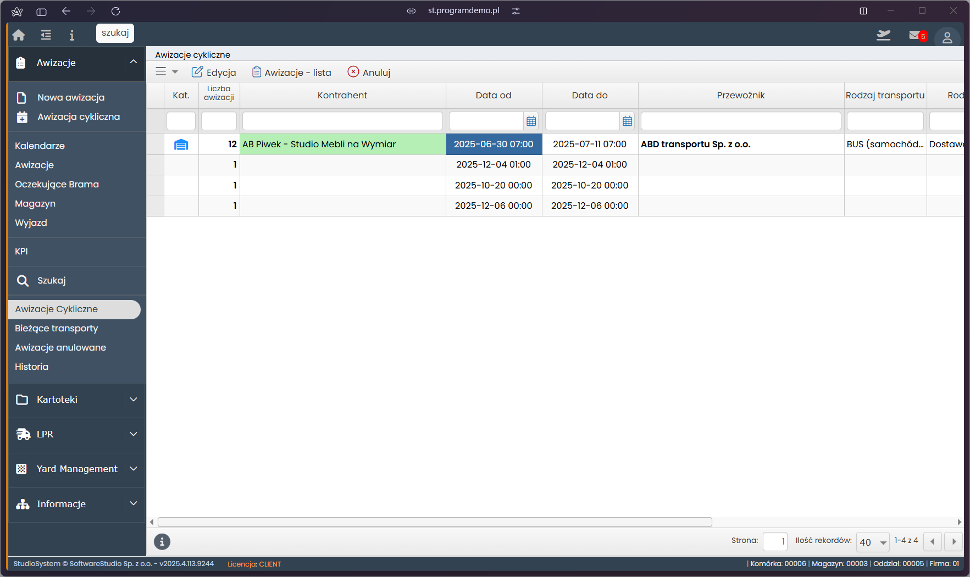Open the hamburger grid menu dropdown
The image size is (970, 577).
pyautogui.click(x=167, y=72)
